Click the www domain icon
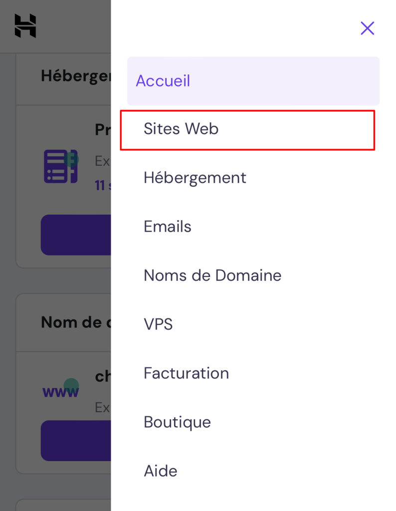Screen dimensions: 396x511 [x=60, y=392]
